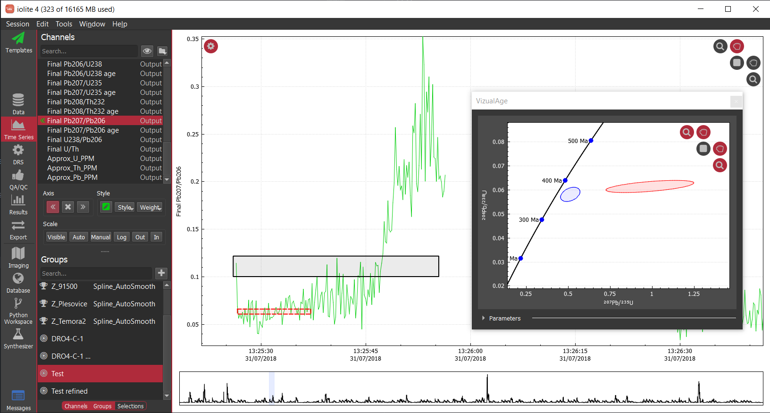The height and width of the screenshot is (413, 770).
Task: Click the green pencil color button
Action: (x=106, y=207)
